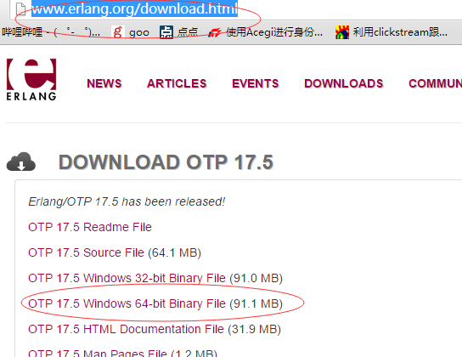
Task: Open the NEWS menu item
Action: (104, 83)
